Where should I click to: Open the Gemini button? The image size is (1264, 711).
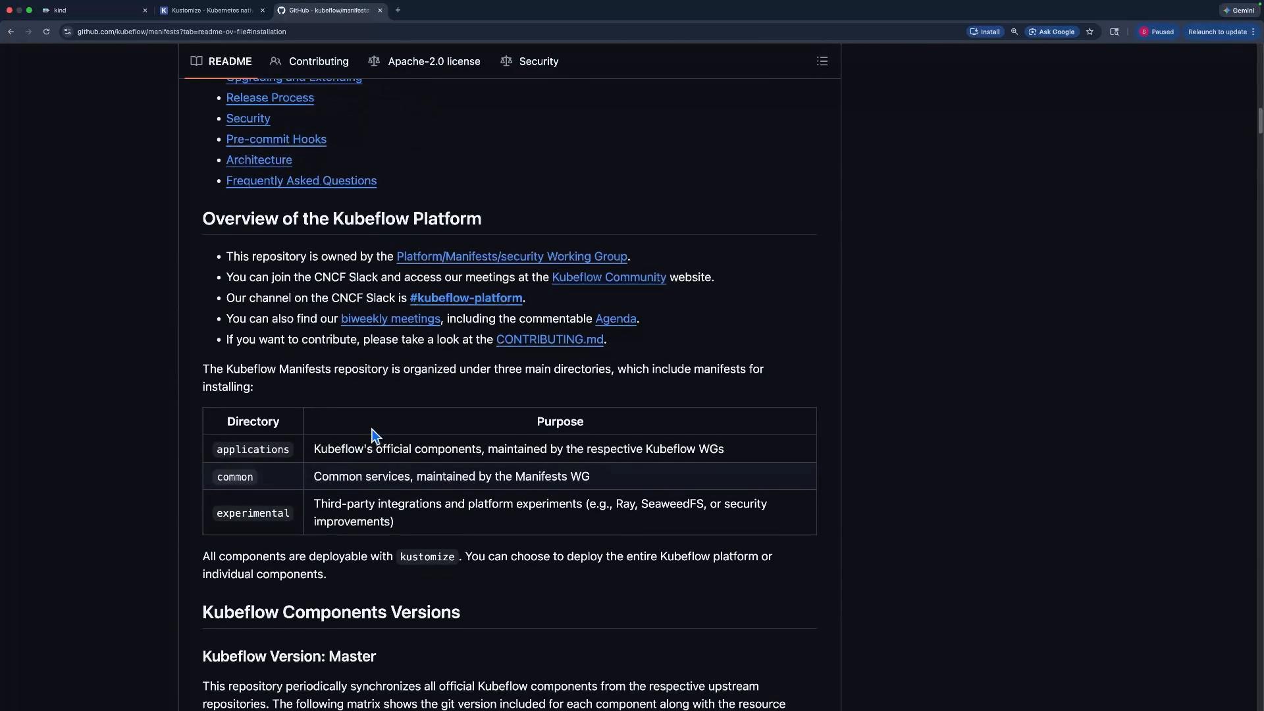[1238, 11]
